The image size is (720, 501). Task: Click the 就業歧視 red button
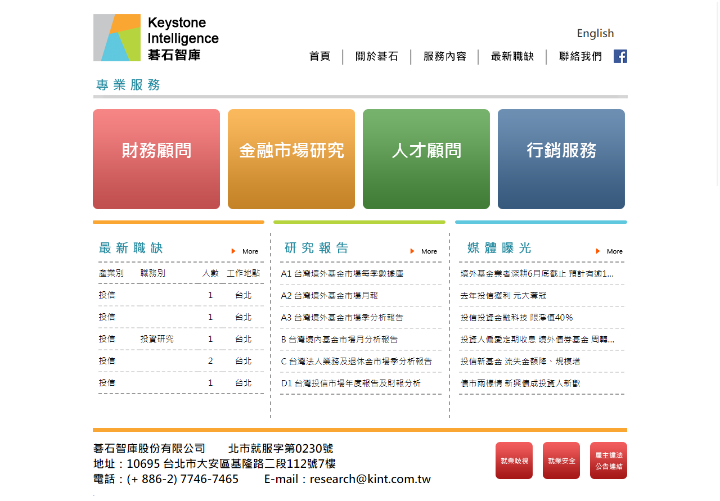coord(514,461)
